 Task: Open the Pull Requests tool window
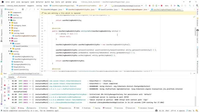(2, 35)
